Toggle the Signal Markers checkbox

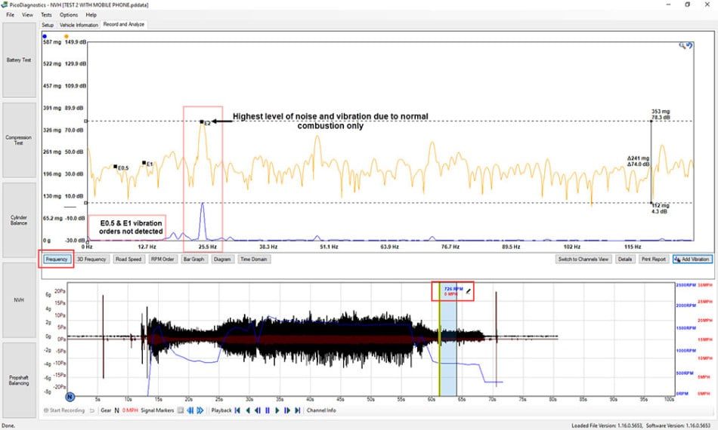181,410
